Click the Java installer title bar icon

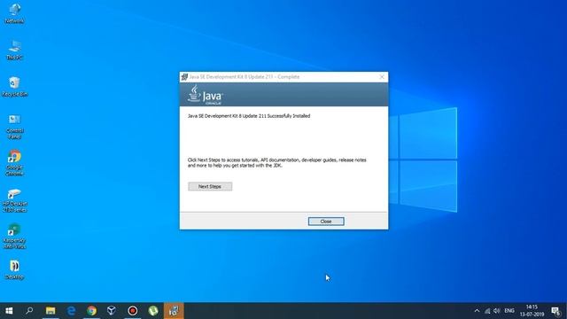coord(184,77)
